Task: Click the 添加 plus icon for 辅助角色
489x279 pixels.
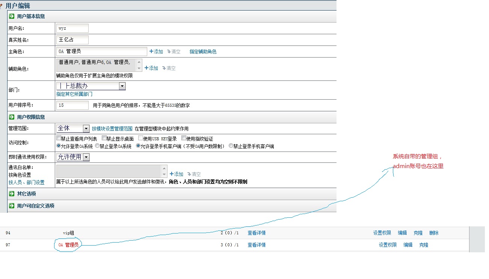Action: (x=146, y=68)
